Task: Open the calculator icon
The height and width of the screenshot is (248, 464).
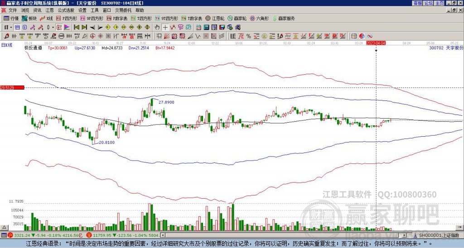Action: pyautogui.click(x=206, y=28)
